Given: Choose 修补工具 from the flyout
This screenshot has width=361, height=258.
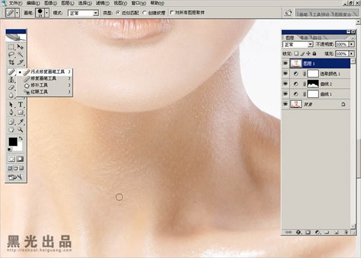Looking at the screenshot, I should pyautogui.click(x=45, y=85).
